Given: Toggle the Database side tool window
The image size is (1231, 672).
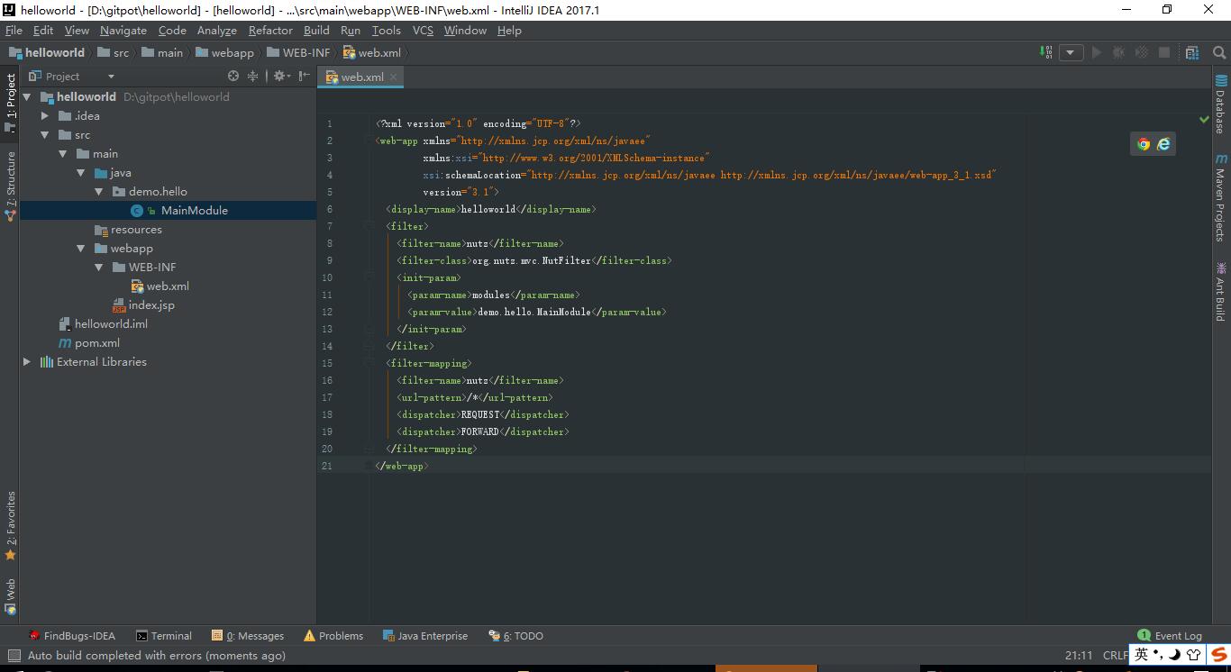Looking at the screenshot, I should [1220, 105].
